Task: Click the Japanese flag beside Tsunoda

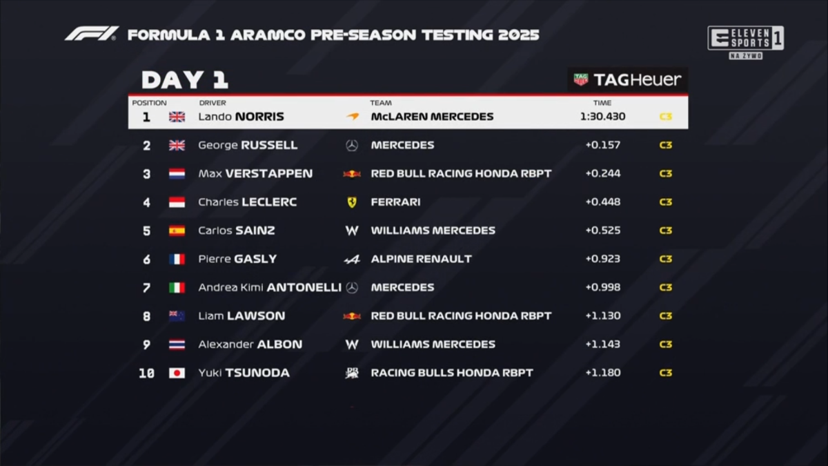Action: [177, 373]
